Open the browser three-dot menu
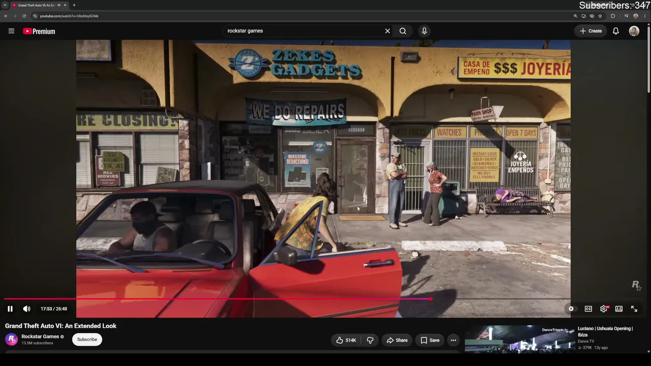The height and width of the screenshot is (366, 651). click(645, 16)
